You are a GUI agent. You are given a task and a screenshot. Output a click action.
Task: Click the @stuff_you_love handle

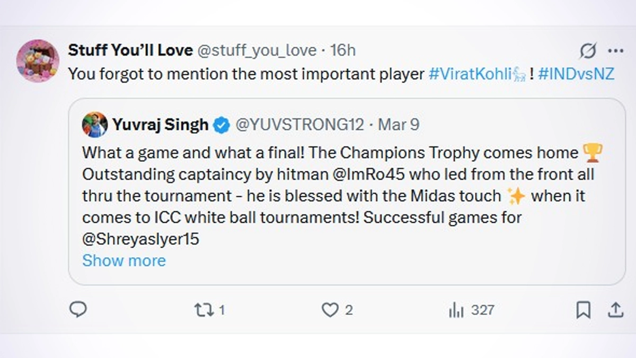click(x=257, y=50)
